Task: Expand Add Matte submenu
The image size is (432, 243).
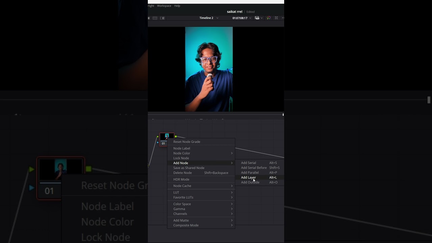Action: [201, 220]
